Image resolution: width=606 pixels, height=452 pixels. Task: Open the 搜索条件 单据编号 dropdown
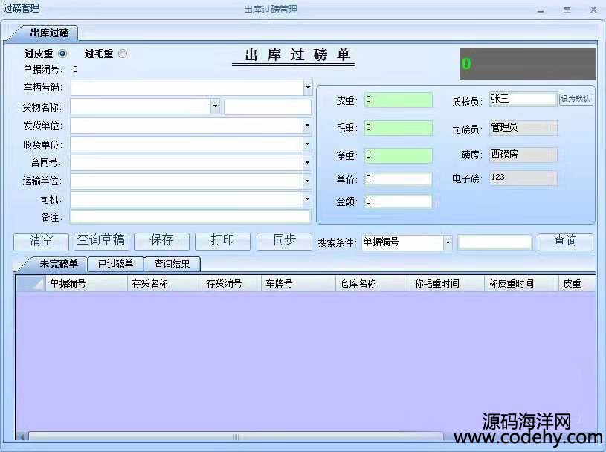click(x=448, y=242)
